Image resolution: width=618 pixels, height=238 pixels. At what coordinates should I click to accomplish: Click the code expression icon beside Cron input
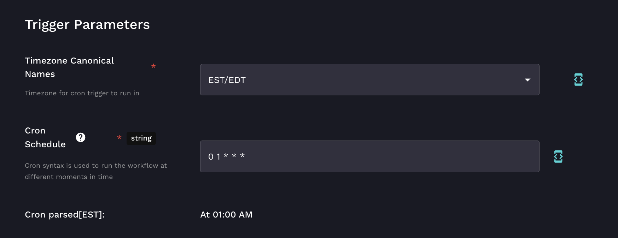tap(558, 156)
